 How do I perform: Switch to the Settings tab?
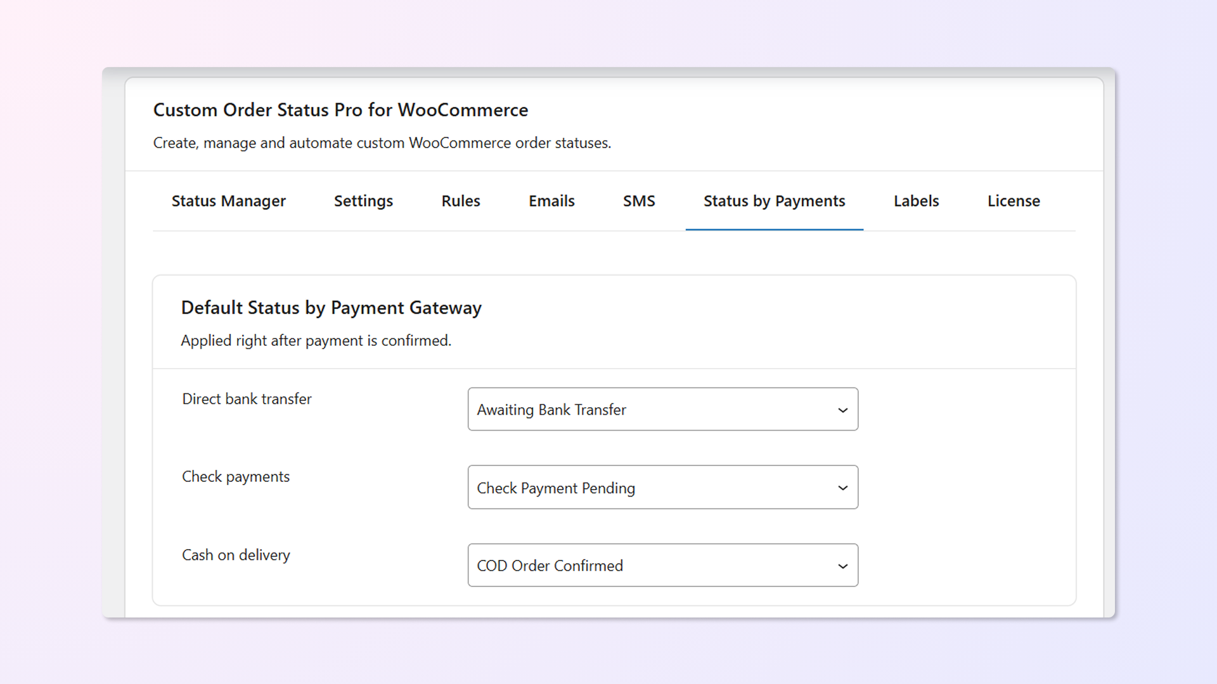coord(363,201)
